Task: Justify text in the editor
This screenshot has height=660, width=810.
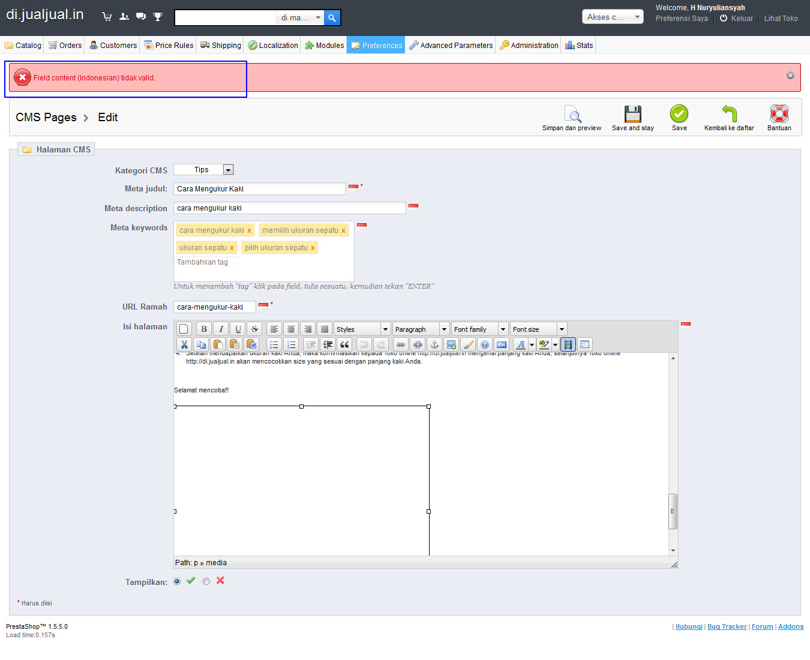Action: (x=325, y=329)
